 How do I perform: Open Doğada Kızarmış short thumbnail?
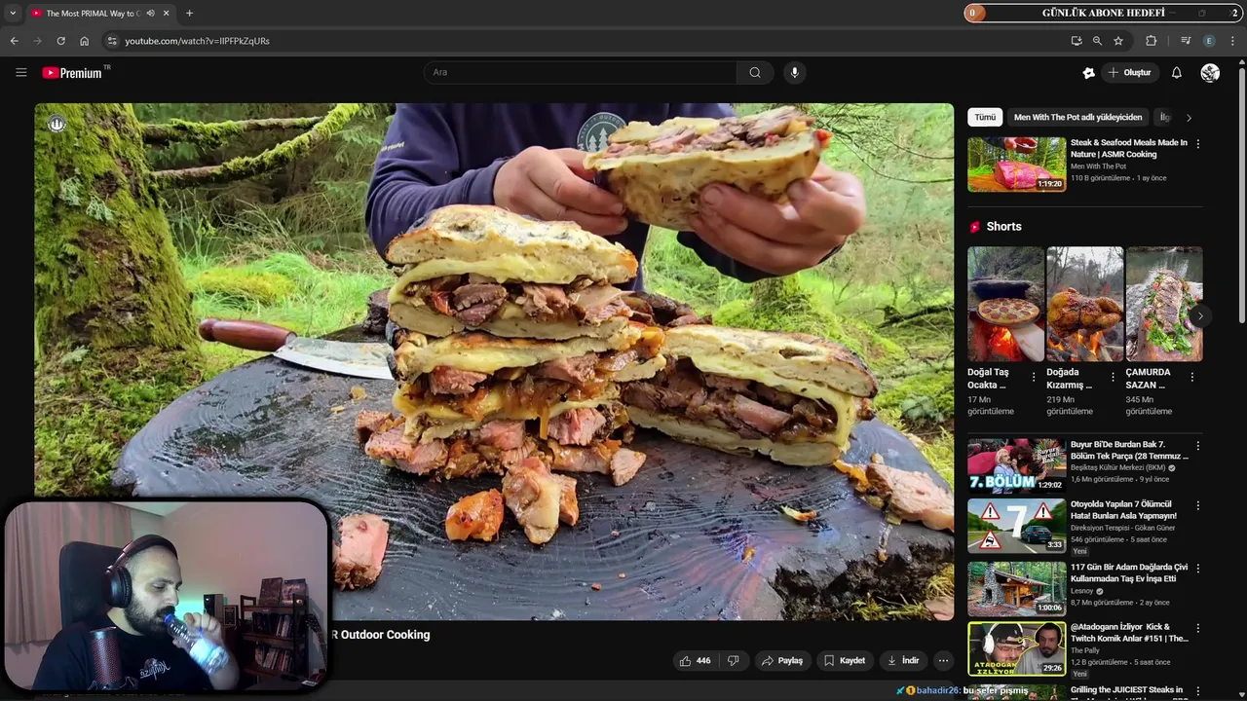pos(1084,304)
